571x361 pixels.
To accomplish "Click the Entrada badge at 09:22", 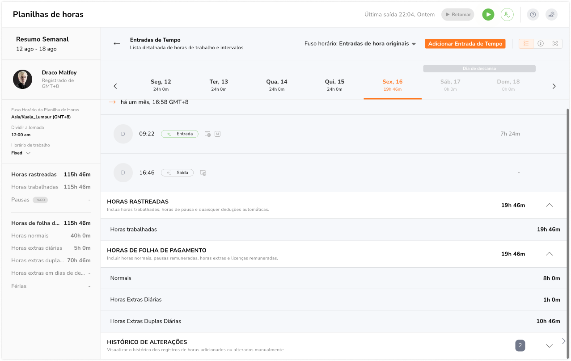I will pyautogui.click(x=180, y=134).
